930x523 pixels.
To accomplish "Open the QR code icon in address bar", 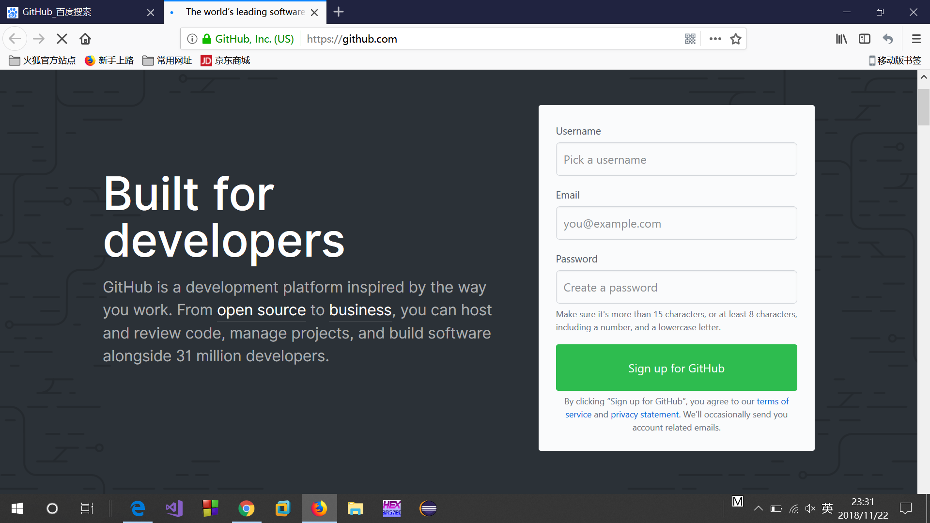I will click(690, 39).
